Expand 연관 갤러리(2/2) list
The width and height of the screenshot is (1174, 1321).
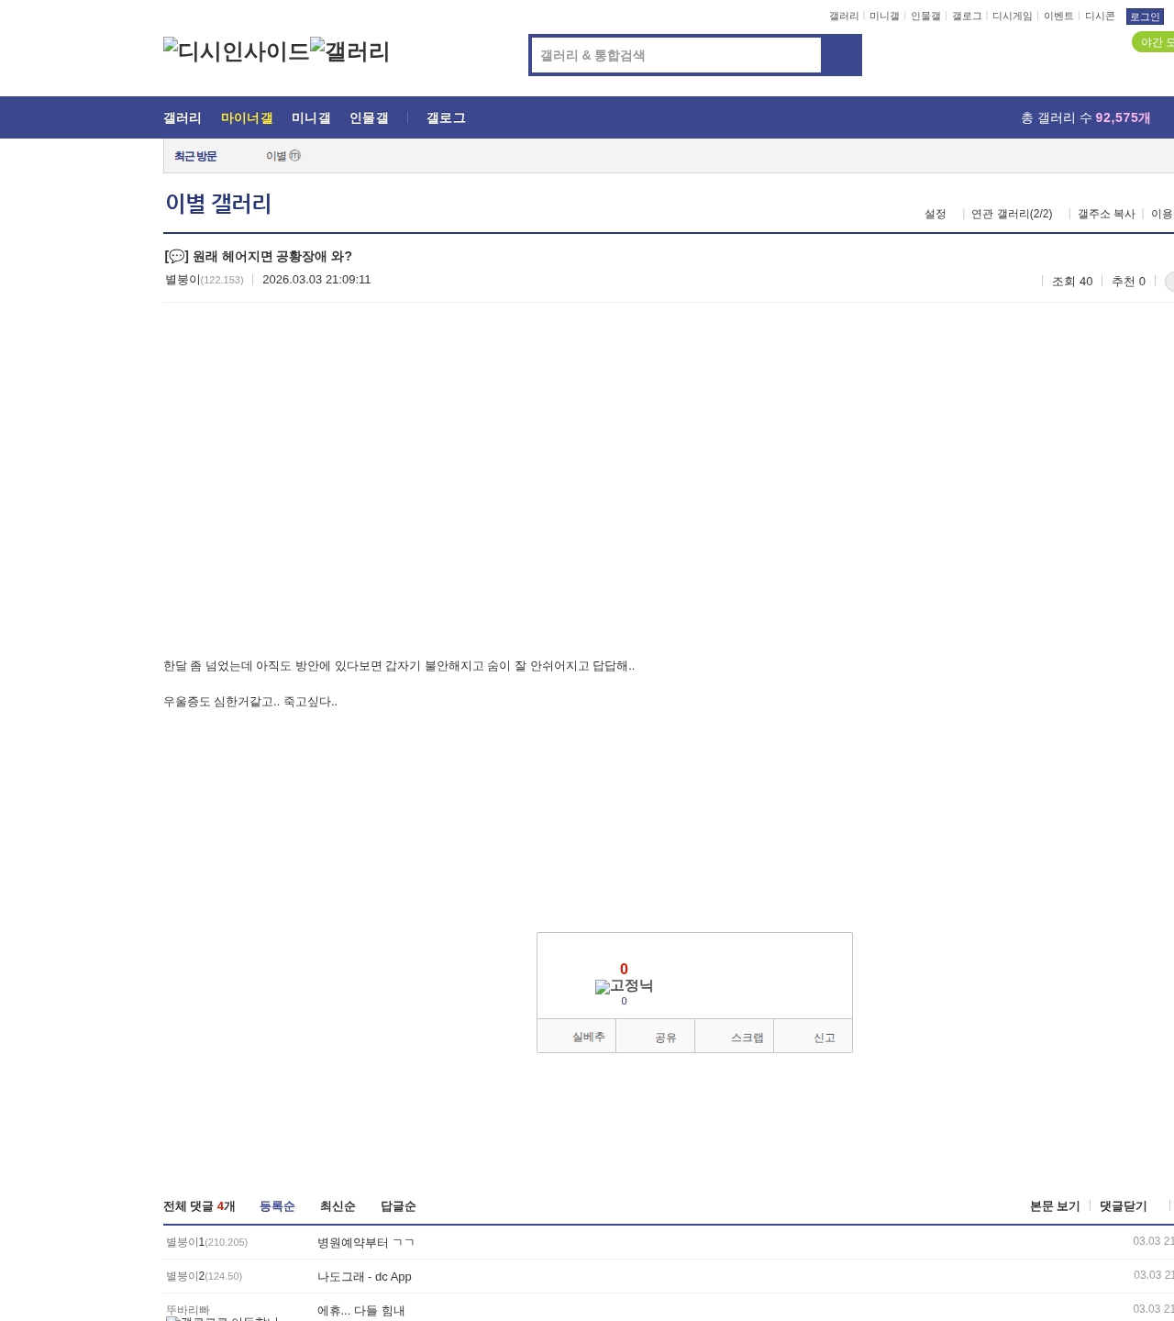[1012, 214]
